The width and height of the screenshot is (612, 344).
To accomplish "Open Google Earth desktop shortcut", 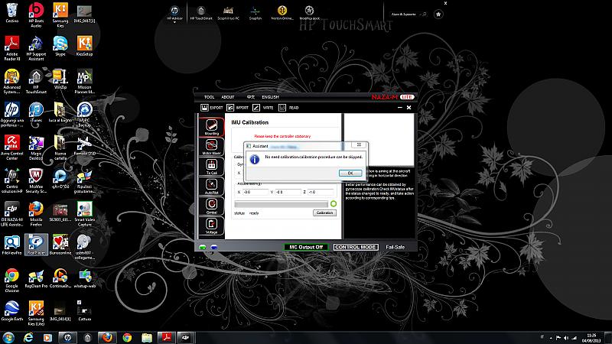I will [x=12, y=311].
